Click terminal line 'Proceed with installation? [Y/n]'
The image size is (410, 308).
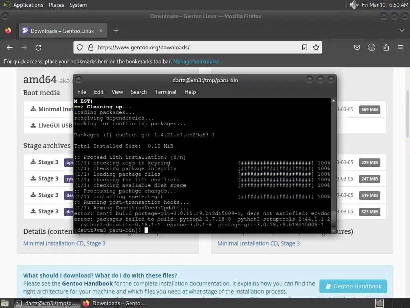click(x=130, y=157)
